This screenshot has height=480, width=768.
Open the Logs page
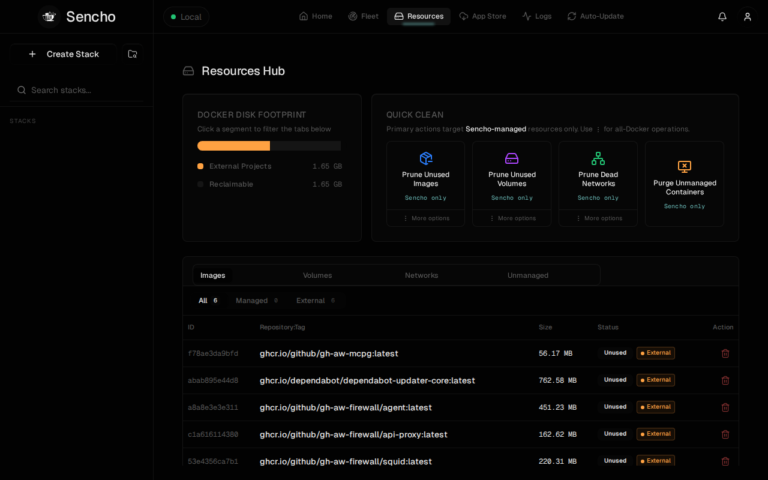(x=537, y=16)
